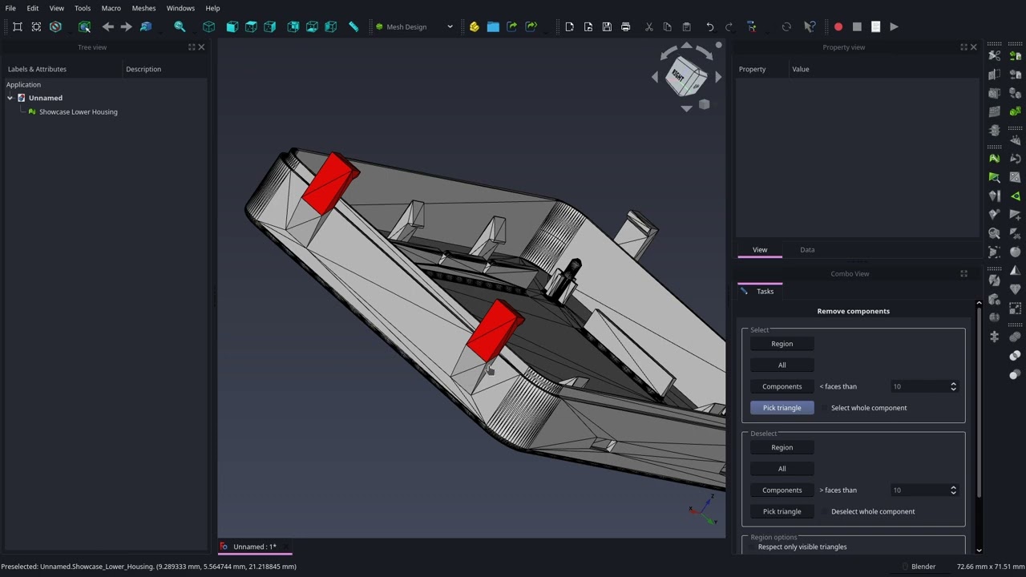1026x577 pixels.
Task: Open the navigation cube mini-cube menu
Action: [704, 104]
